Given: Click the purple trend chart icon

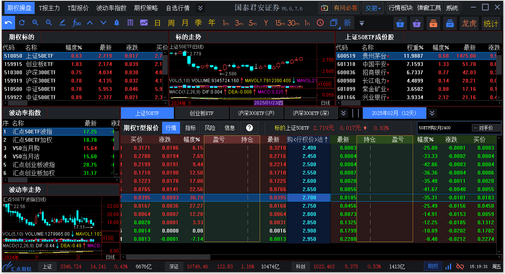Looking at the screenshot, I should click(144, 23).
